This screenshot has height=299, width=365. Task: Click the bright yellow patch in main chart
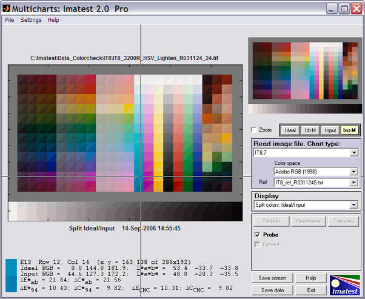pos(129,109)
